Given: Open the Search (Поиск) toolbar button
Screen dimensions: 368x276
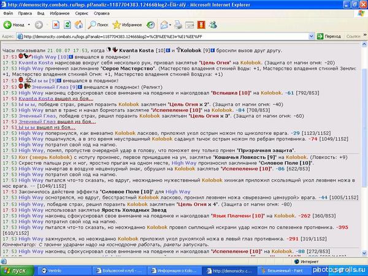Looking at the screenshot, I should 98,25.
